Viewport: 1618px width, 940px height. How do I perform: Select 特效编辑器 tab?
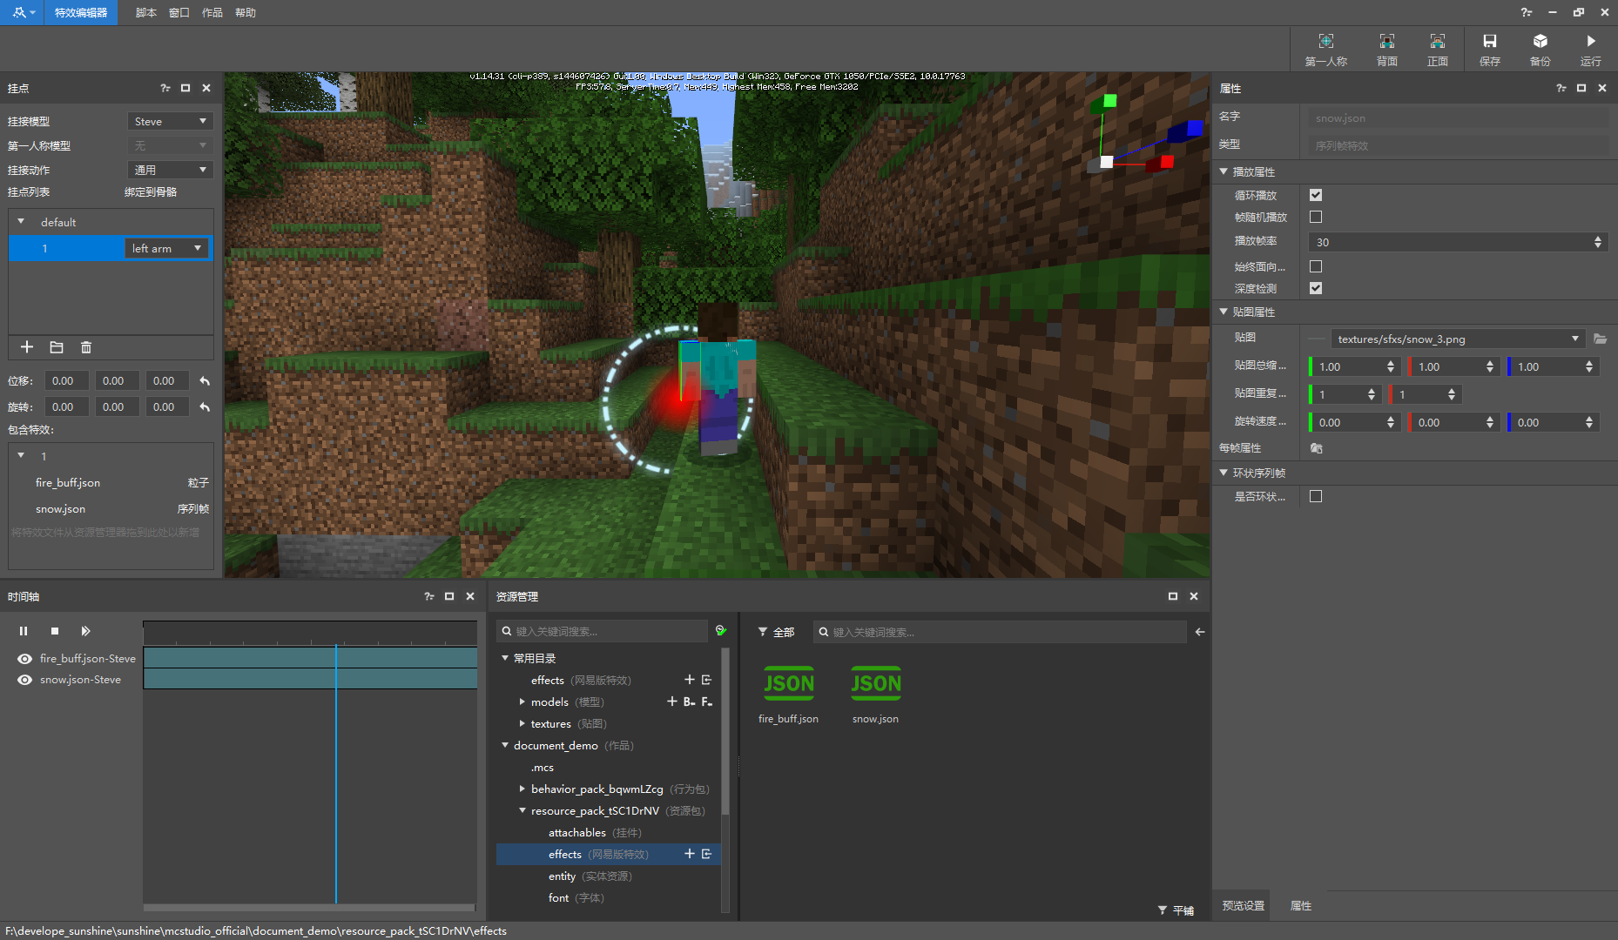81,12
